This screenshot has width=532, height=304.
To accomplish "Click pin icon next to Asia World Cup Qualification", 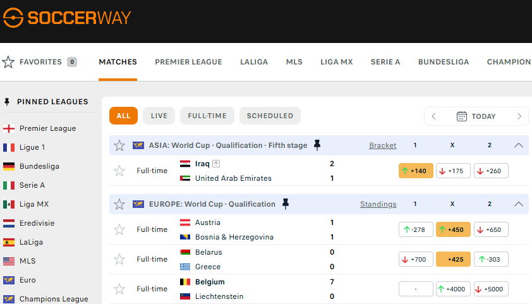I will coord(317,145).
